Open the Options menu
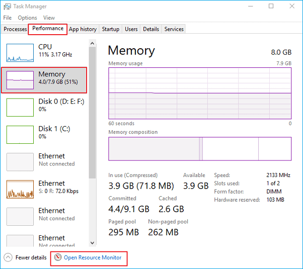303x269 pixels. pyautogui.click(x=27, y=18)
